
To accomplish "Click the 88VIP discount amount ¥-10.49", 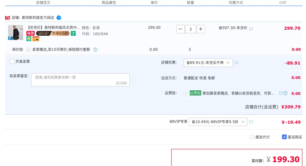I will pyautogui.click(x=291, y=122).
